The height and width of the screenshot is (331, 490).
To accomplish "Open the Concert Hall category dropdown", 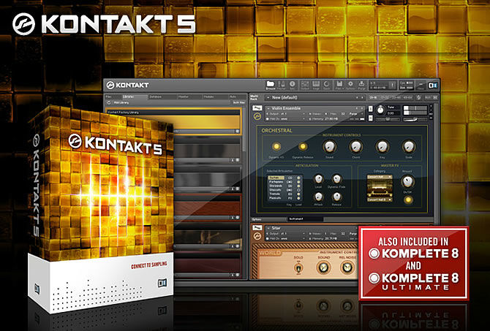I will tap(380, 177).
